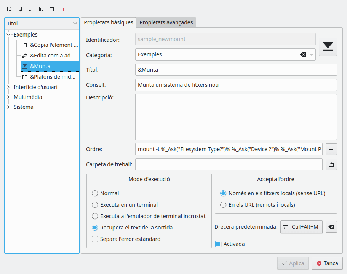Click the paste from clipboard toolbar icon
Viewport: 347px width, 274px height.
tap(52, 9)
